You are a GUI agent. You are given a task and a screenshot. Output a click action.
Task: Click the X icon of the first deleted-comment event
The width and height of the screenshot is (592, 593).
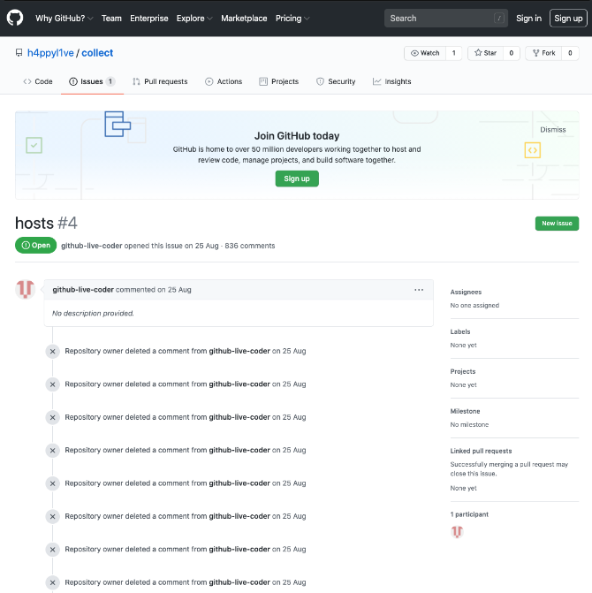[52, 352]
